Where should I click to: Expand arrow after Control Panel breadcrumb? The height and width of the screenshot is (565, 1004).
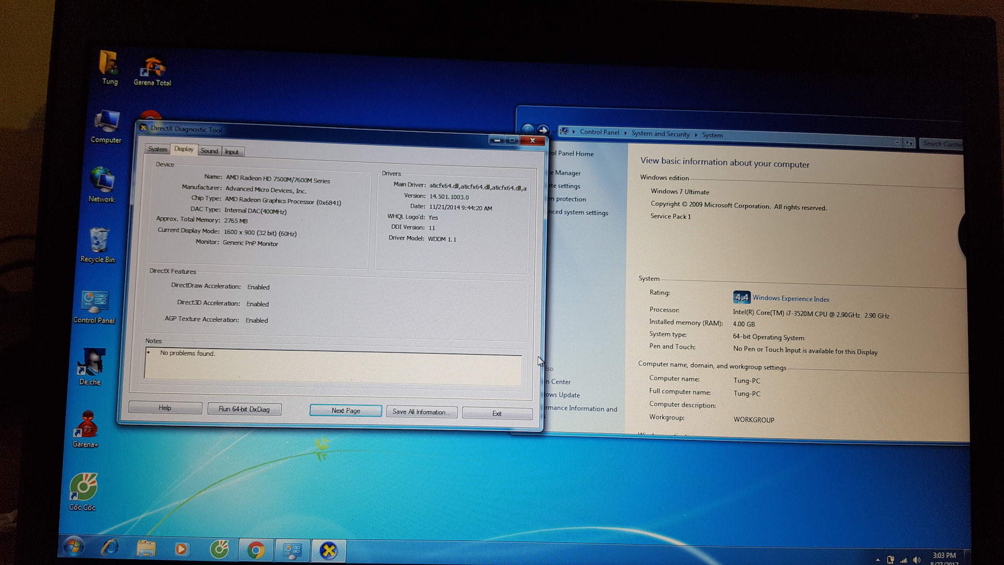click(625, 133)
